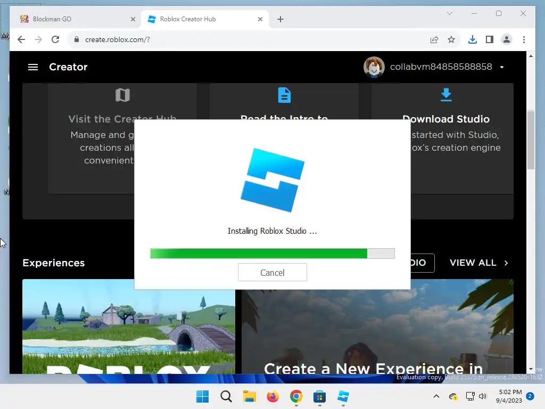
Task: Open the Chrome downloads icon
Action: (473, 39)
